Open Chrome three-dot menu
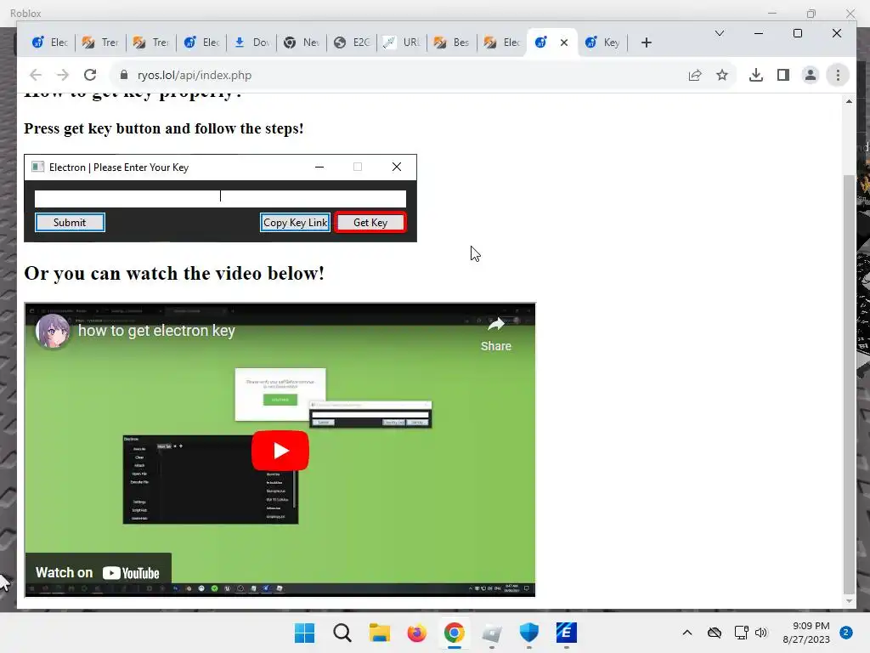The height and width of the screenshot is (653, 870). [x=838, y=75]
